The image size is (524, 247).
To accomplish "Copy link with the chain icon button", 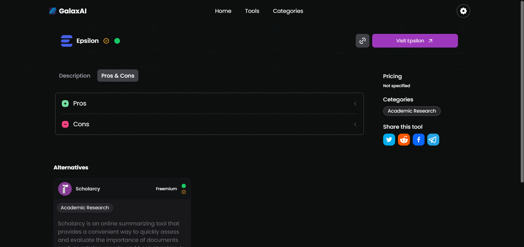I will click(x=362, y=41).
